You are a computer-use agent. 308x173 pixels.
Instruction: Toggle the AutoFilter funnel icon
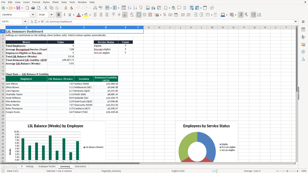pos(141,8)
